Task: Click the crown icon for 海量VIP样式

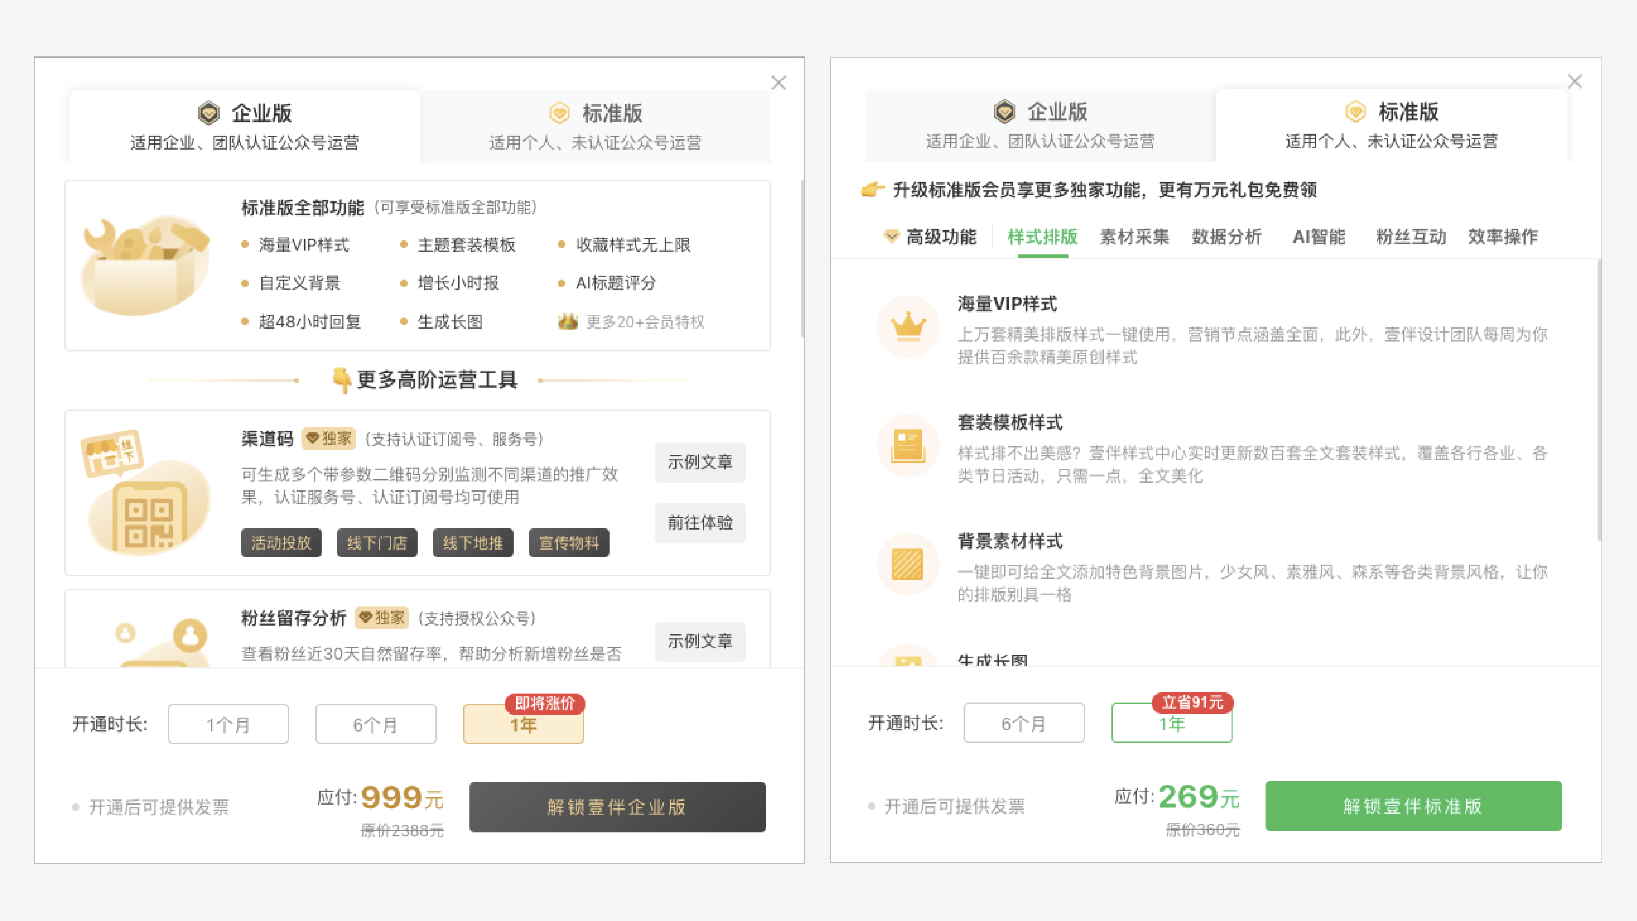Action: [x=908, y=327]
